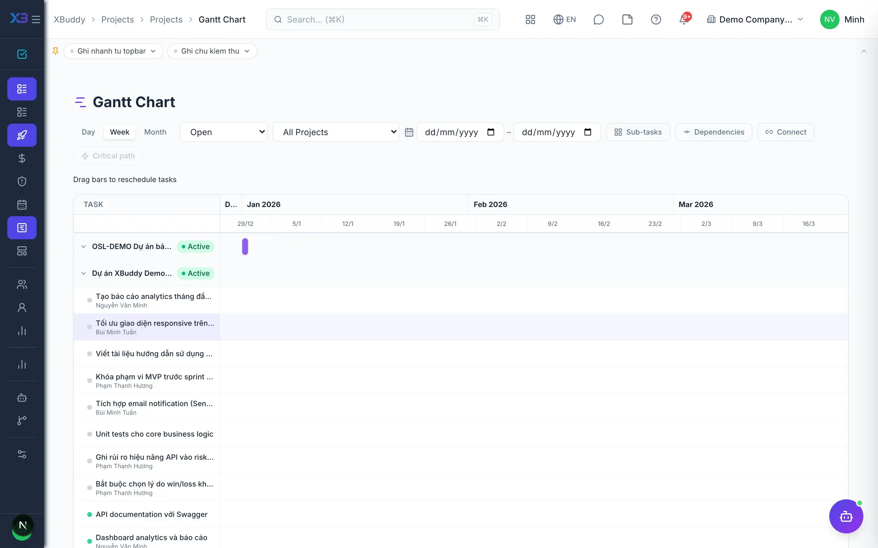Open the sliders settings icon in sidebar
The image size is (878, 548).
tap(22, 454)
